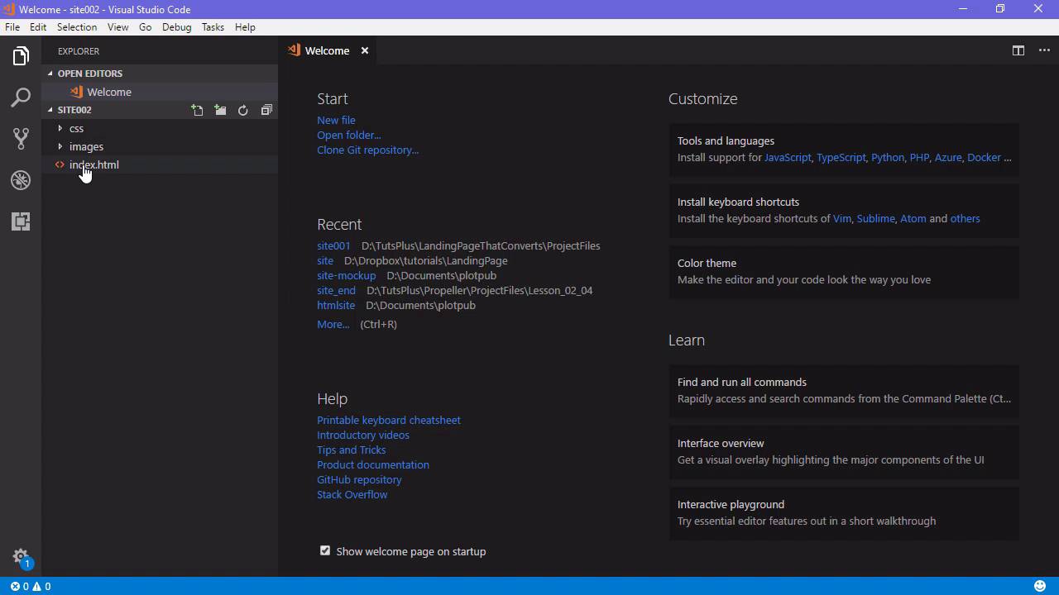Open index.html from the file tree
This screenshot has width=1059, height=595.
coord(94,164)
